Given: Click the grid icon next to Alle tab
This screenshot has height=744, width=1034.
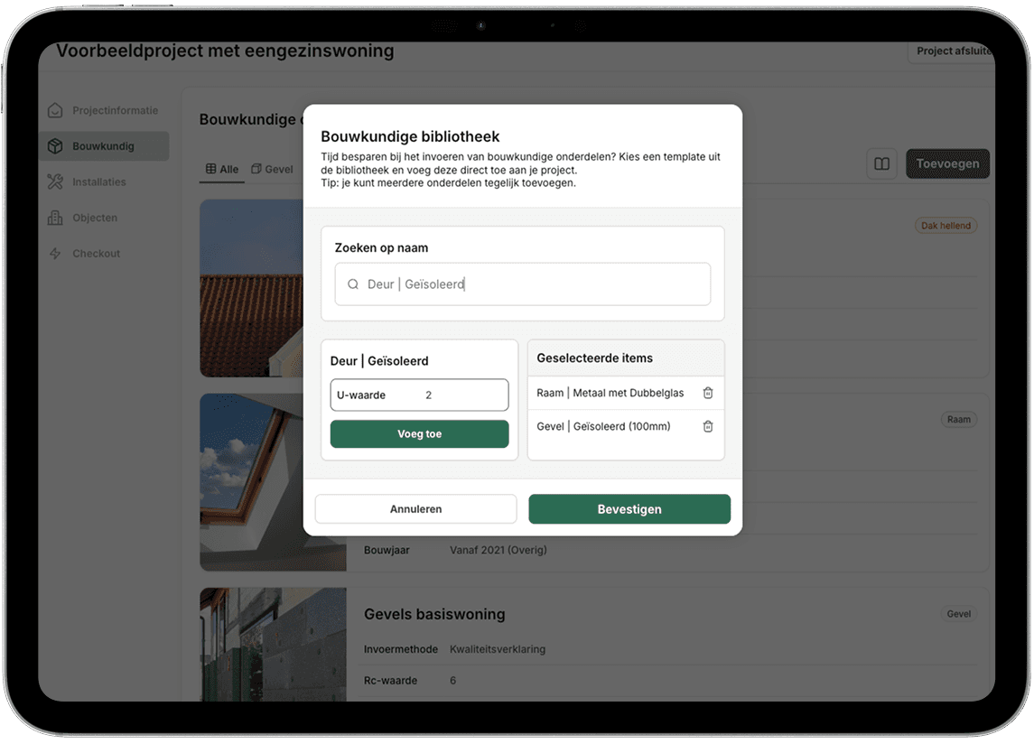Looking at the screenshot, I should 212,168.
